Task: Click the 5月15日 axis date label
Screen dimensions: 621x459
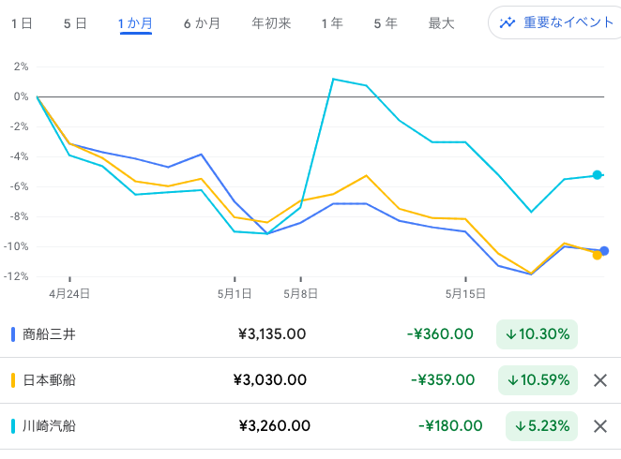Action: click(x=465, y=294)
